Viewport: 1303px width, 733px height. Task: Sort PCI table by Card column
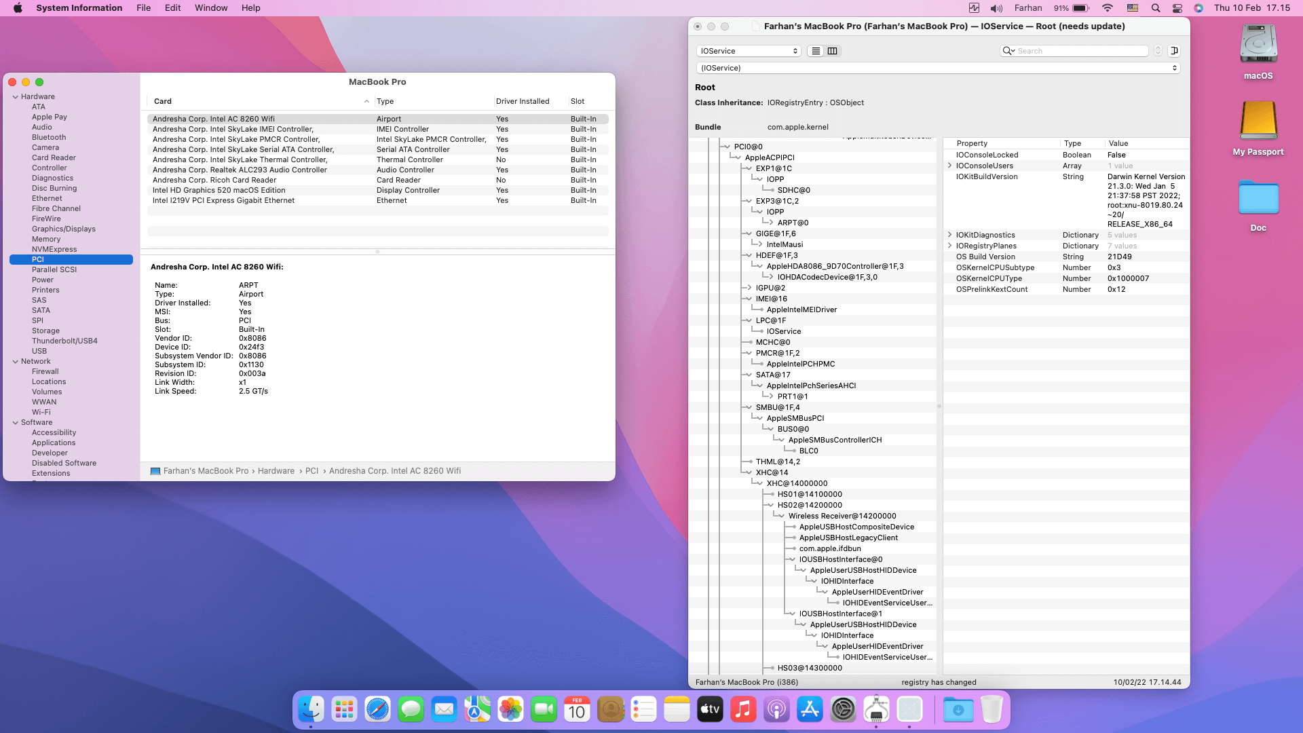point(261,101)
